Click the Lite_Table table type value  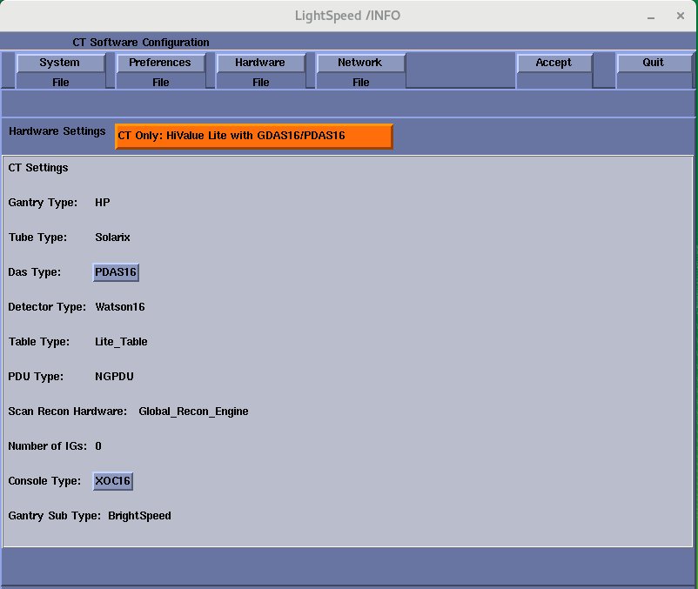click(121, 342)
